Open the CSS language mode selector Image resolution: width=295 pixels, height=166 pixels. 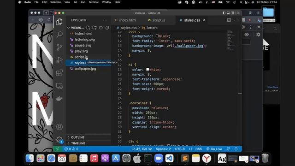pos(199,149)
